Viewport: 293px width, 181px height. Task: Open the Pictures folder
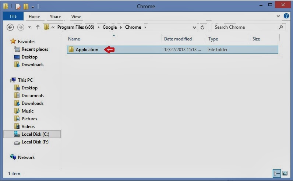(x=29, y=119)
